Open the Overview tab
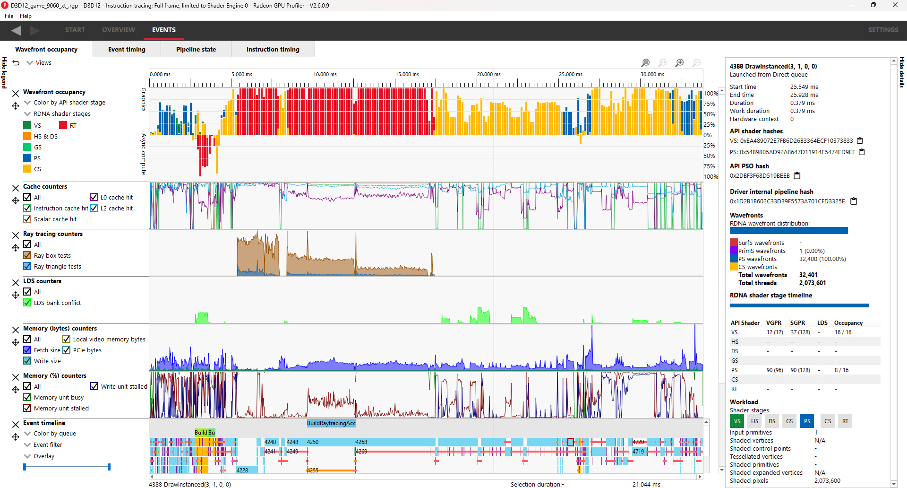Image resolution: width=907 pixels, height=488 pixels. tap(118, 30)
